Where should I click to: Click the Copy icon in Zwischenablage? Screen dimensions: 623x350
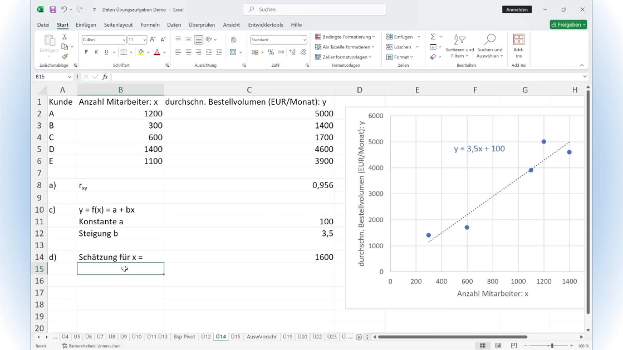pos(65,47)
